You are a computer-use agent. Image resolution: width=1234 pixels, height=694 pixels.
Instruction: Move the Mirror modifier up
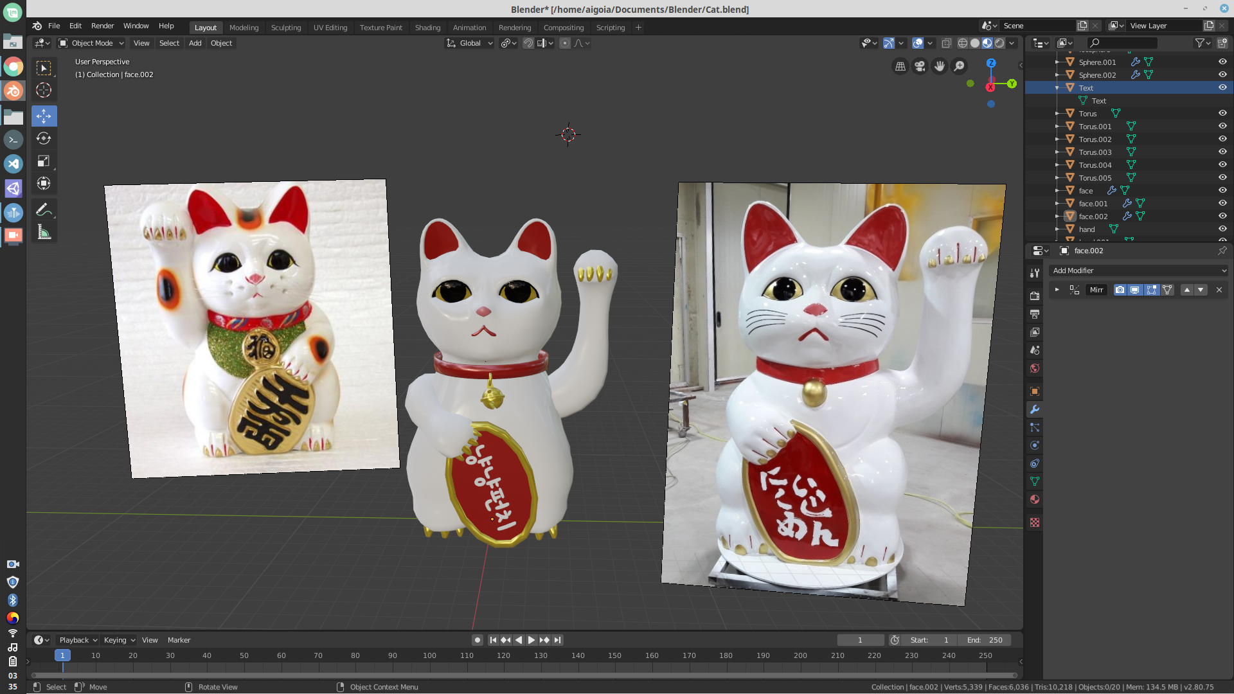click(x=1187, y=290)
